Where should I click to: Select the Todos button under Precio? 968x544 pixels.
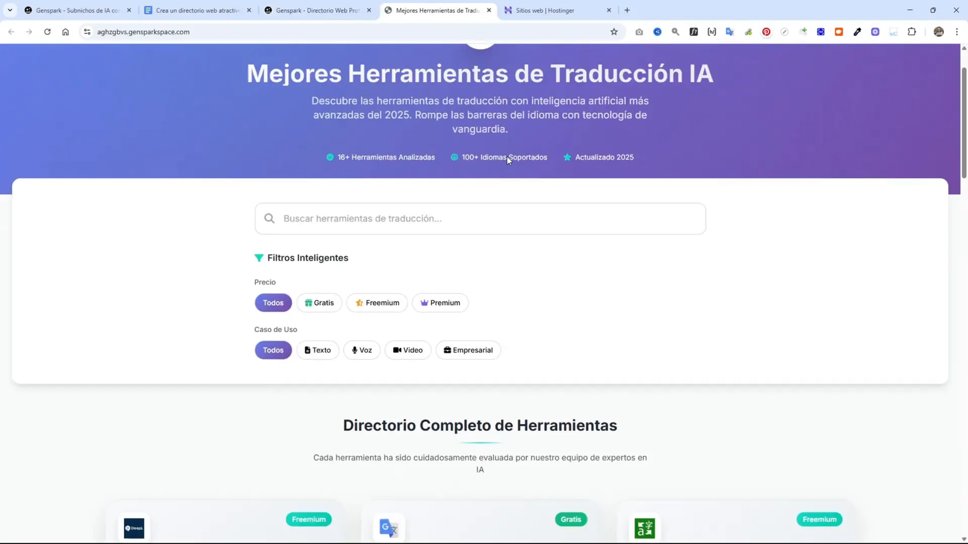click(x=273, y=302)
